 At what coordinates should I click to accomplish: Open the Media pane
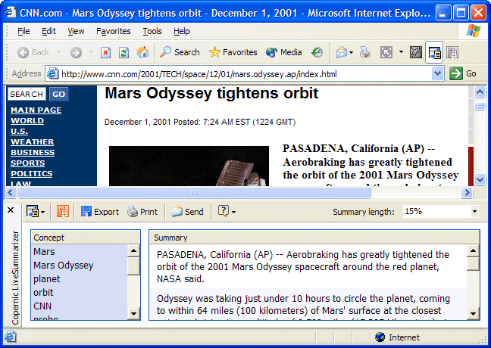[x=283, y=52]
